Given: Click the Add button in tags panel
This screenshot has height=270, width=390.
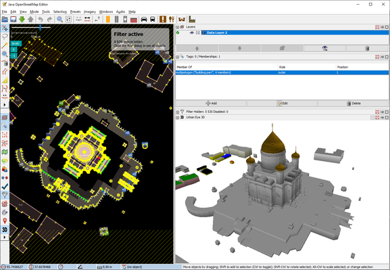Looking at the screenshot, I should click(x=211, y=103).
